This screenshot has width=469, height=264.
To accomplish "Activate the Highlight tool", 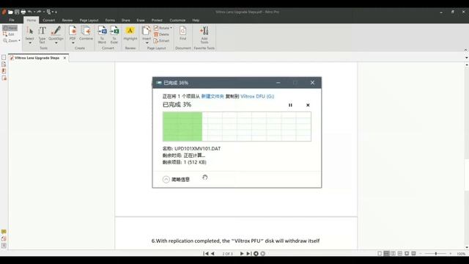I will [130, 34].
